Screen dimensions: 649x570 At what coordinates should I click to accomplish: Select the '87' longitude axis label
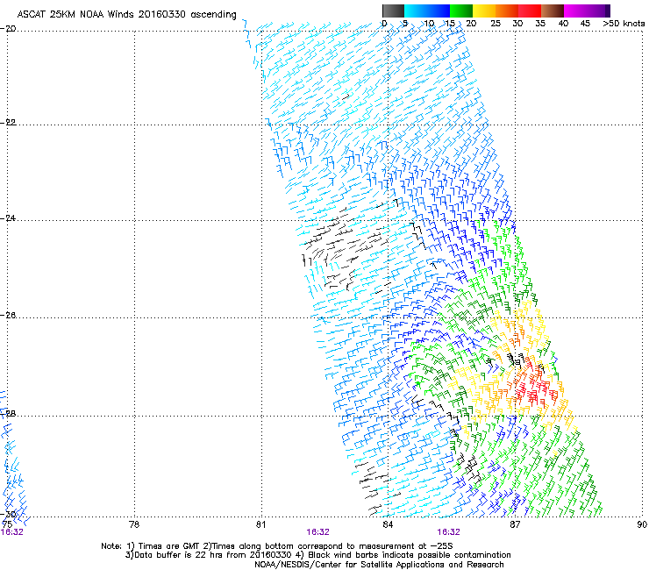click(x=515, y=524)
